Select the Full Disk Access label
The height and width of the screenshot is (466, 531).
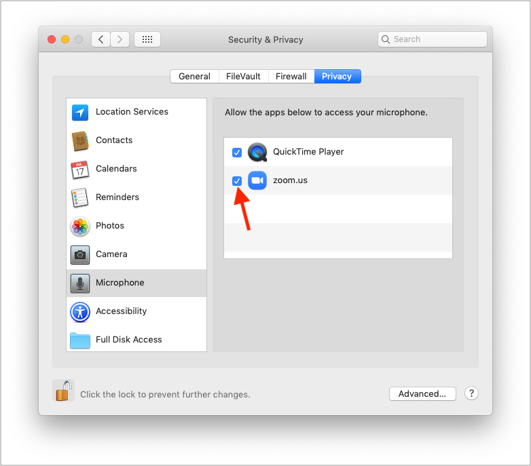coord(129,340)
